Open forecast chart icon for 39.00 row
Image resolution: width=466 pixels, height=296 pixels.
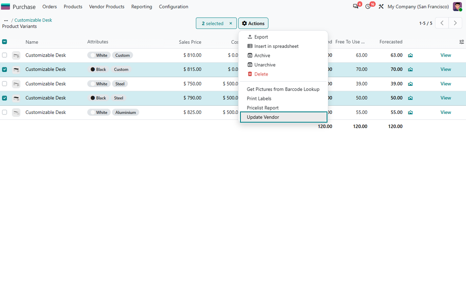click(410, 84)
